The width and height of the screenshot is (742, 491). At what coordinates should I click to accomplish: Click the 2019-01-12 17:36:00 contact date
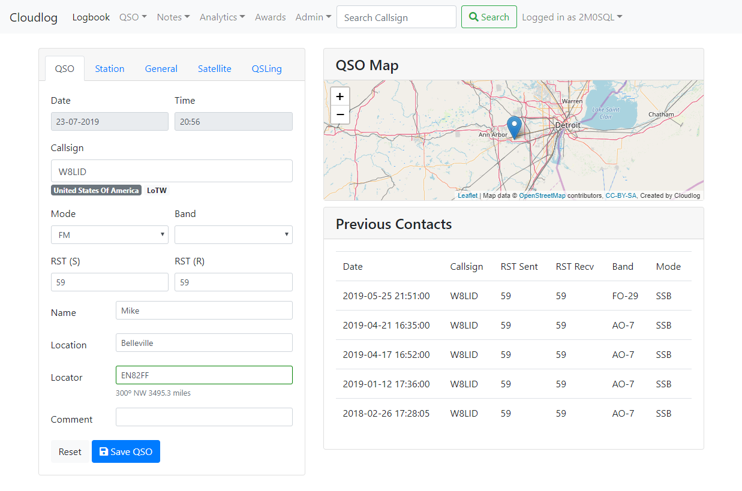coord(386,384)
